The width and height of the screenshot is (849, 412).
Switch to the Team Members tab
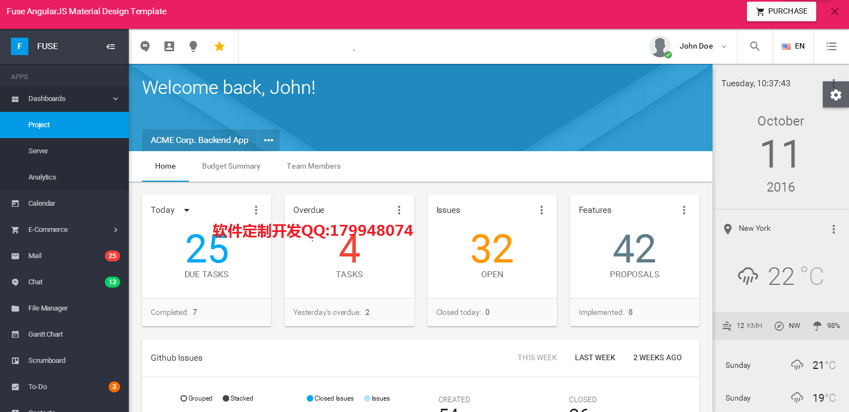(x=313, y=166)
